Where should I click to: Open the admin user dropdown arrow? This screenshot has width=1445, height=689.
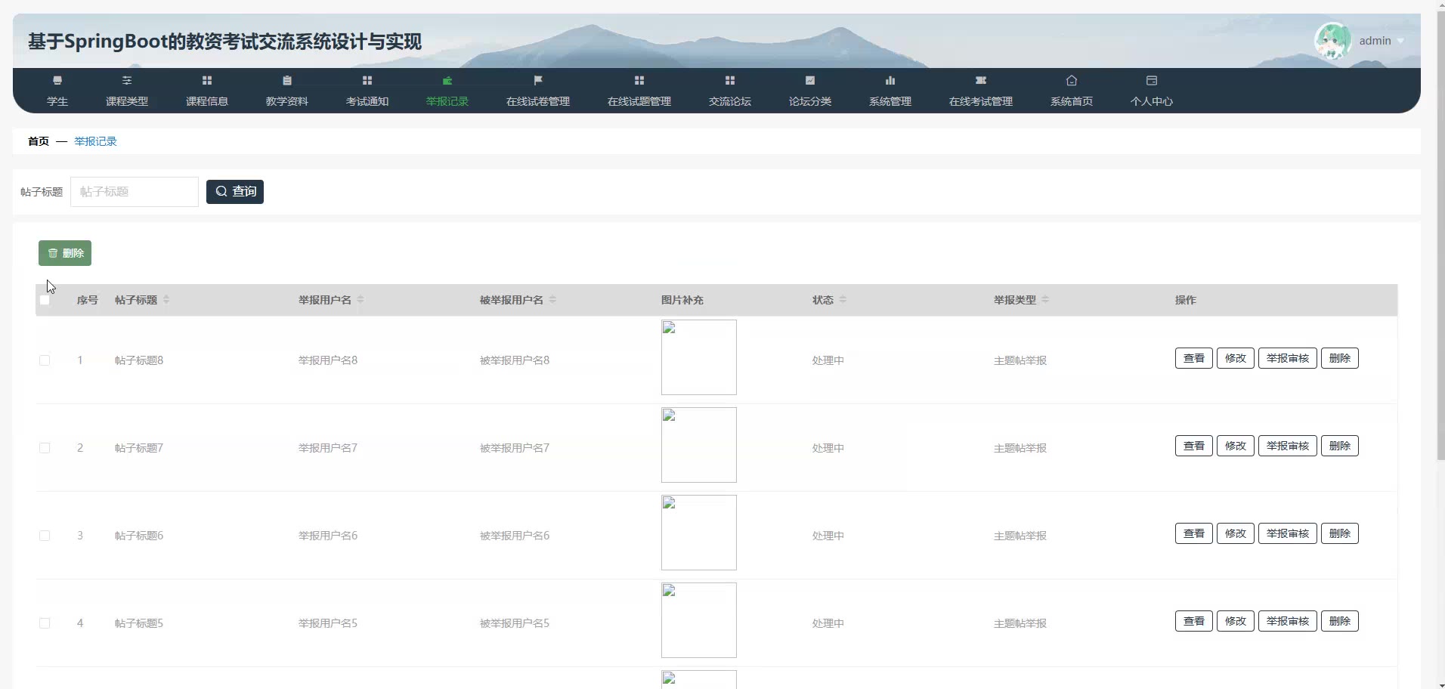coord(1400,41)
